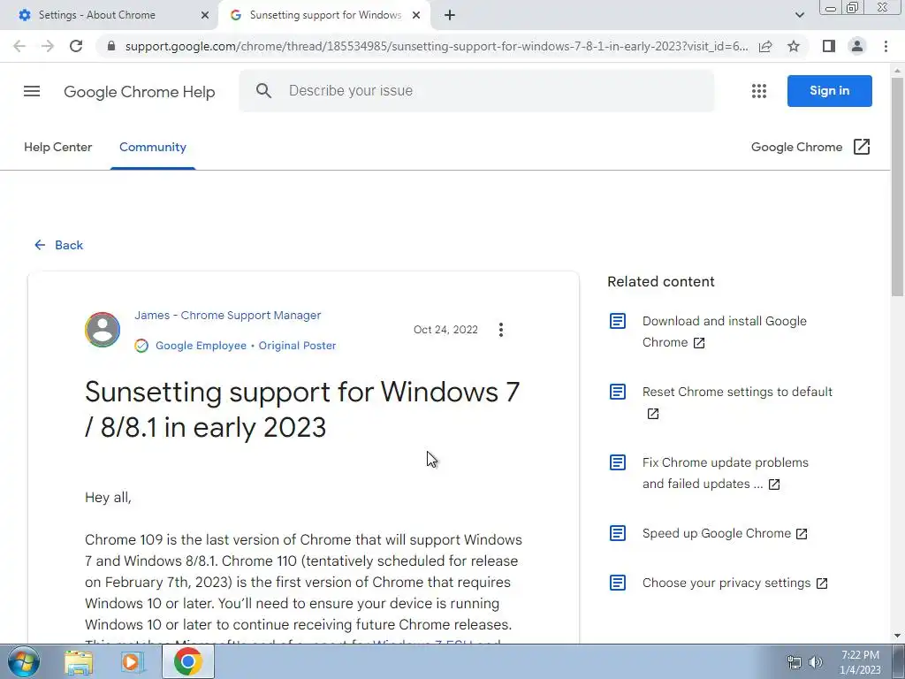View site information via lock icon

pyautogui.click(x=111, y=46)
